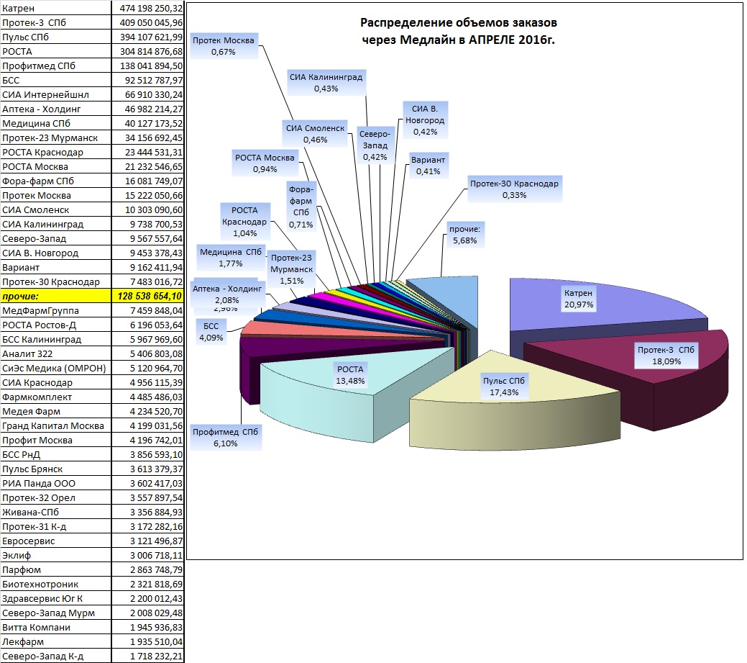Select the Фора-фарм СПб 0,71% label

(x=301, y=207)
